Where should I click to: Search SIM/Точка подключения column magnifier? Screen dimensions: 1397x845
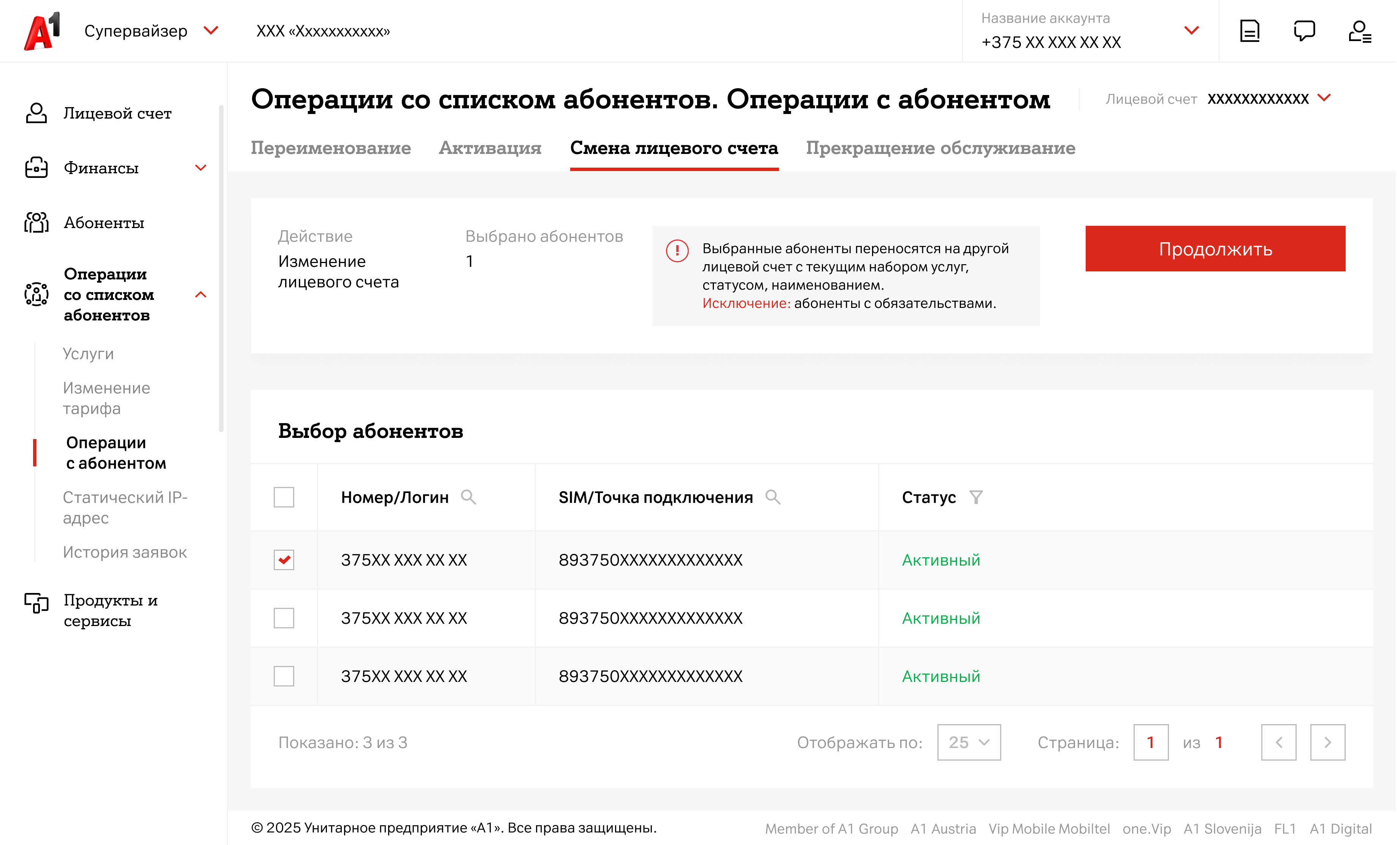tap(773, 497)
